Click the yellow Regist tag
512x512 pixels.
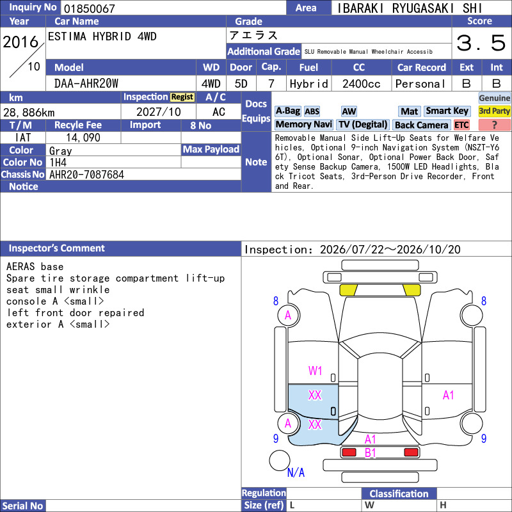pyautogui.click(x=182, y=97)
